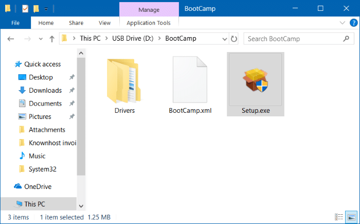Click the Properties quick access toolbar icon
This screenshot has height=224, width=360.
25,9
